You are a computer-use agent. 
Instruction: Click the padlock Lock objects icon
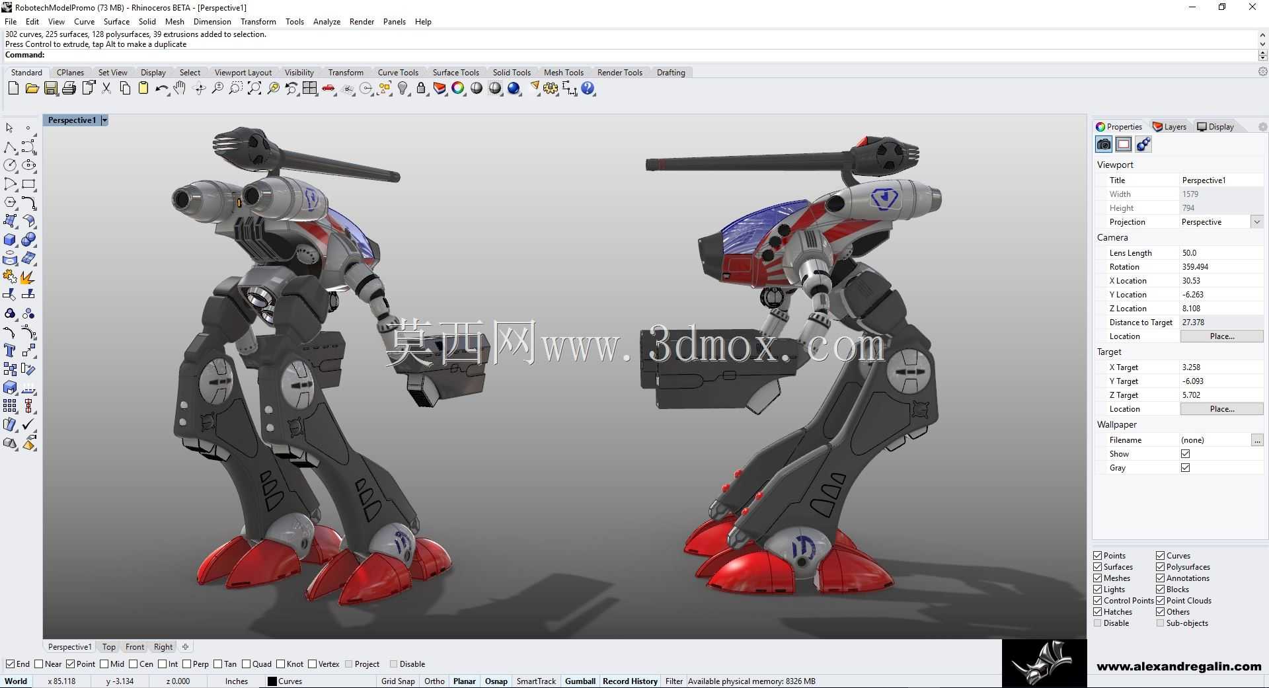pyautogui.click(x=421, y=88)
